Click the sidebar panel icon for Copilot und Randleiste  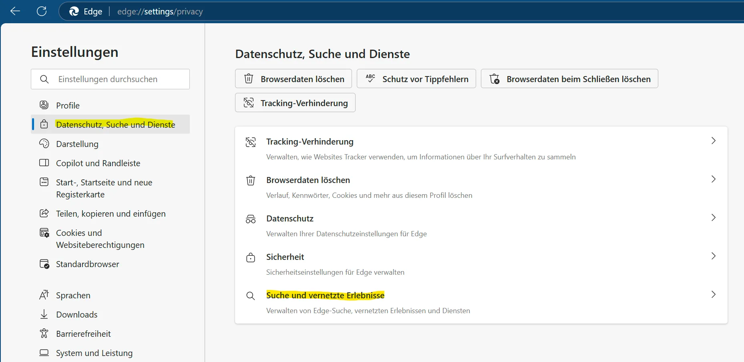tap(44, 163)
